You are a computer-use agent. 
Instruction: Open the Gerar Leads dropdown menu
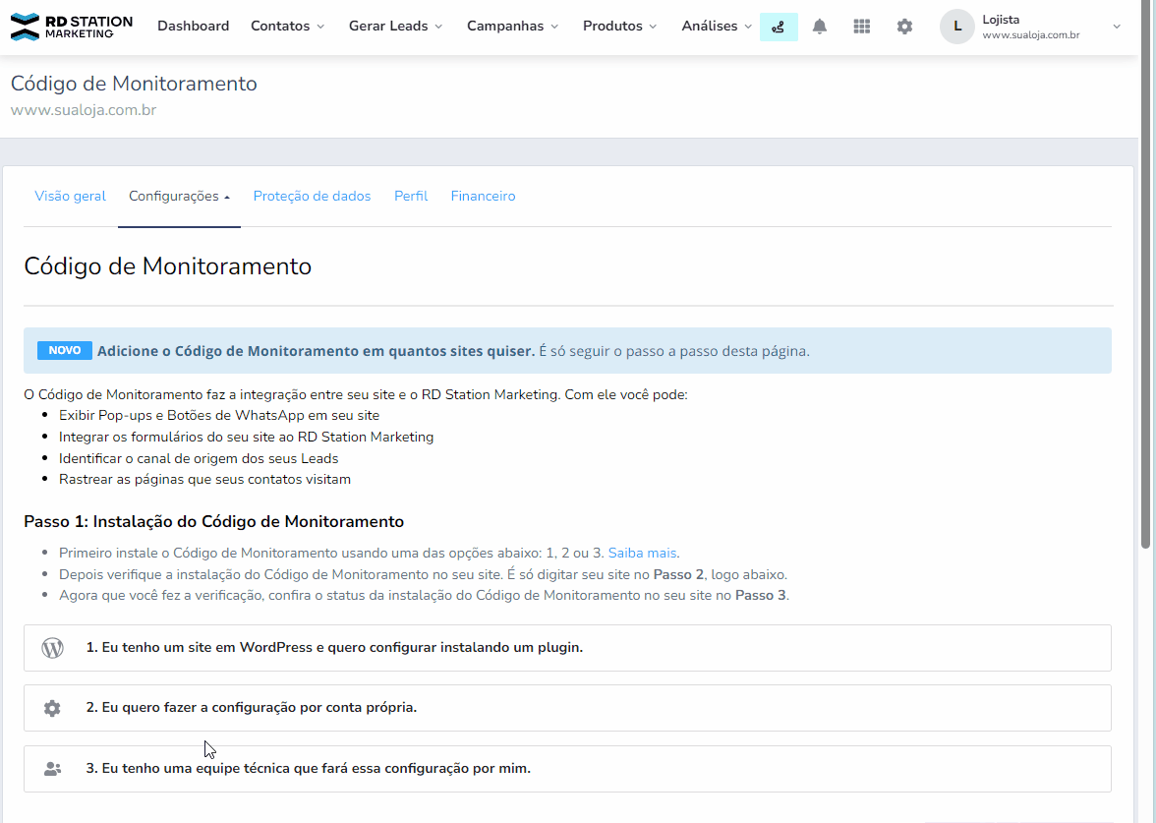[x=396, y=26]
